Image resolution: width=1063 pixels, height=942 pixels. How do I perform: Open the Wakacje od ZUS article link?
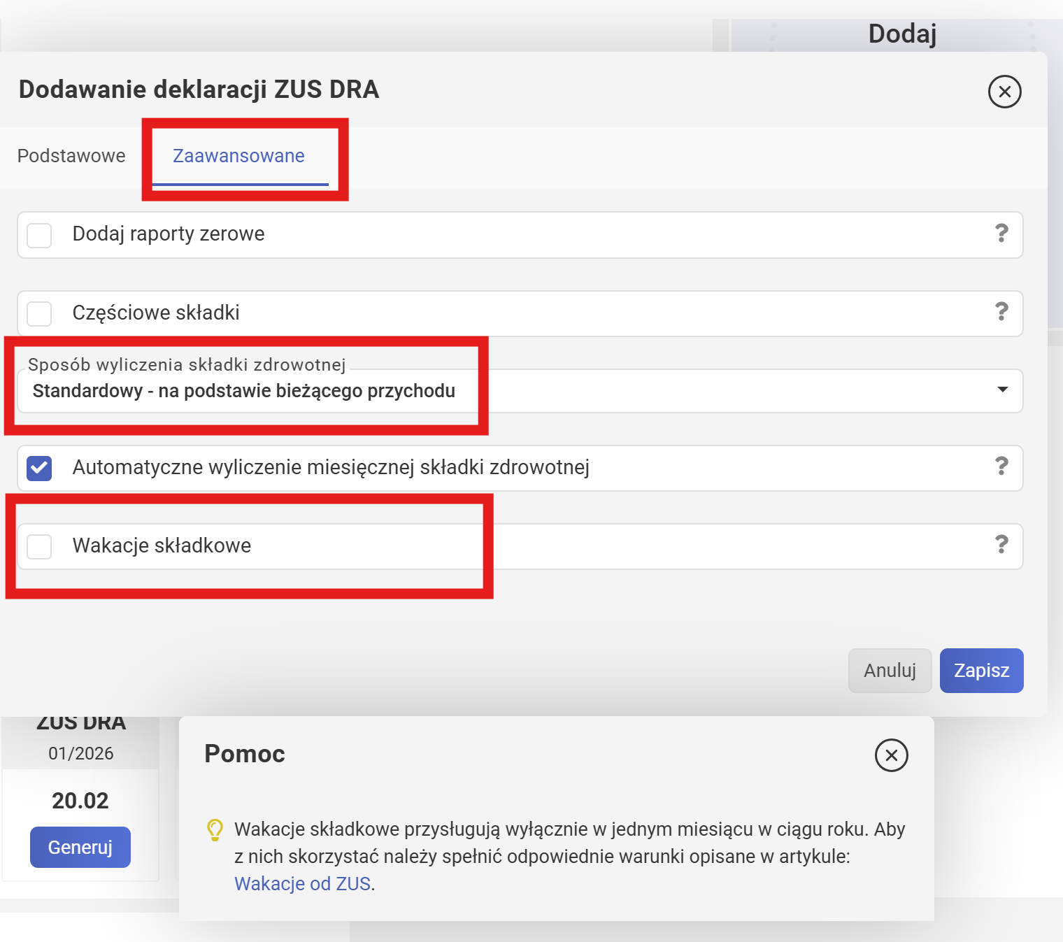click(x=302, y=884)
